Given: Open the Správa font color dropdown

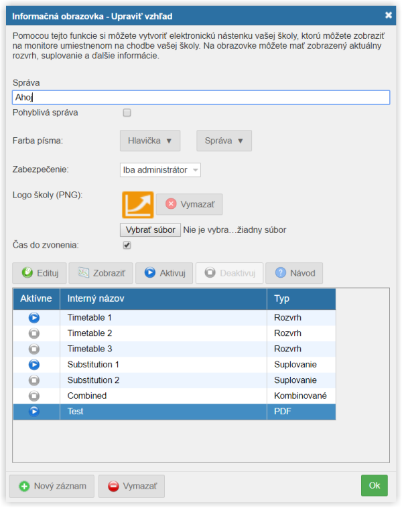Looking at the screenshot, I should click(224, 141).
